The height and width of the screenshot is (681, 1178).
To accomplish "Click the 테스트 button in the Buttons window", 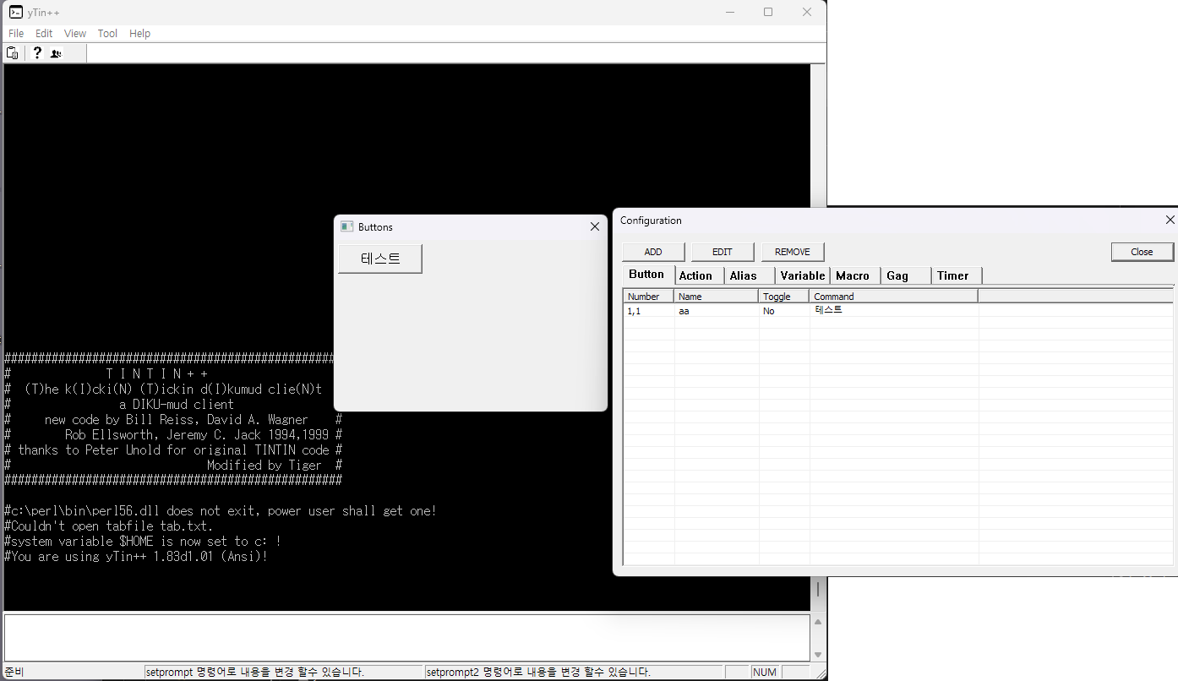I will [x=380, y=259].
